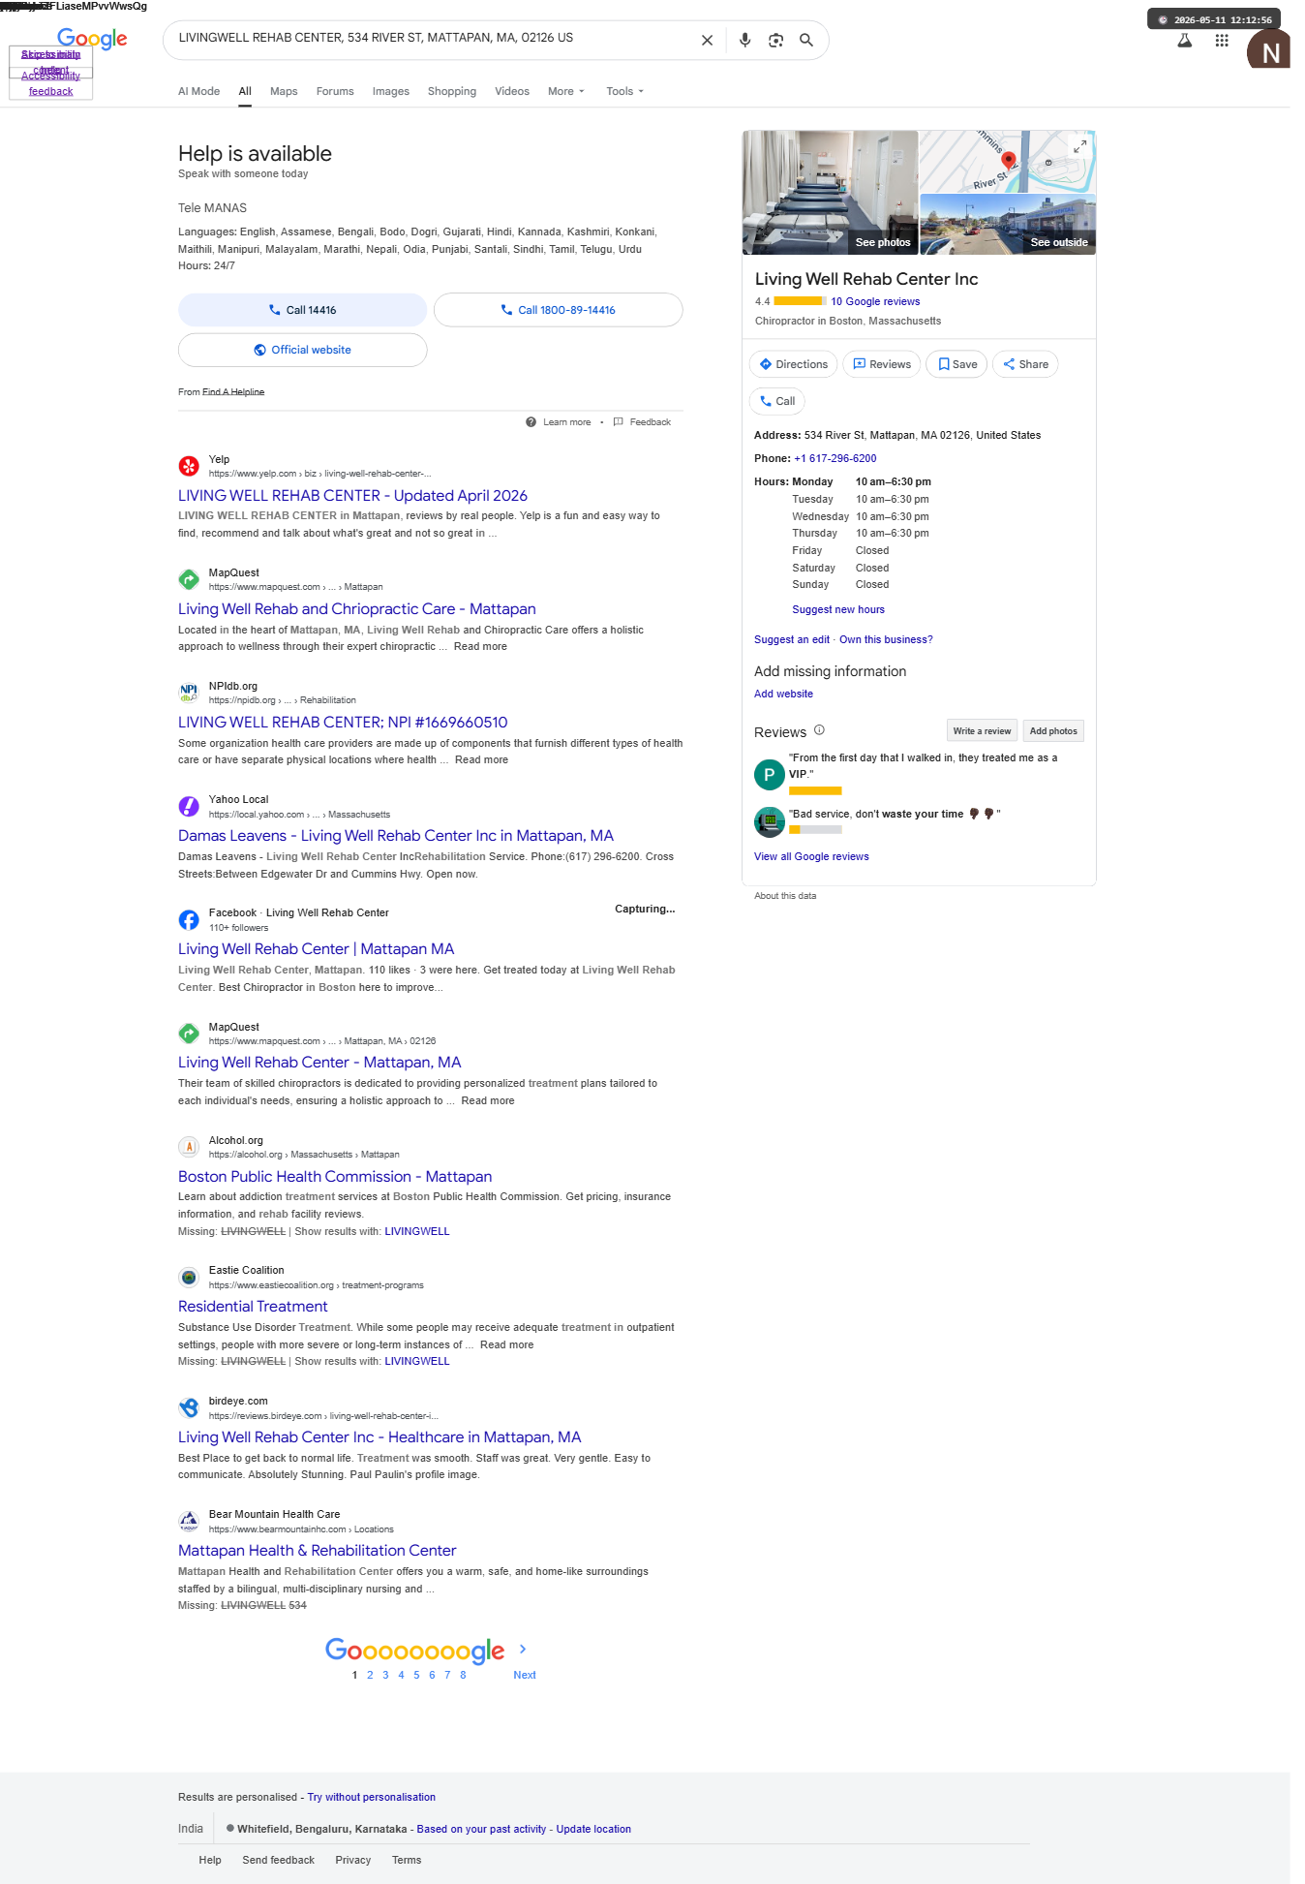Click Yahoo Local site icon
Viewport: 1305px width, 1884px height.
[x=189, y=806]
